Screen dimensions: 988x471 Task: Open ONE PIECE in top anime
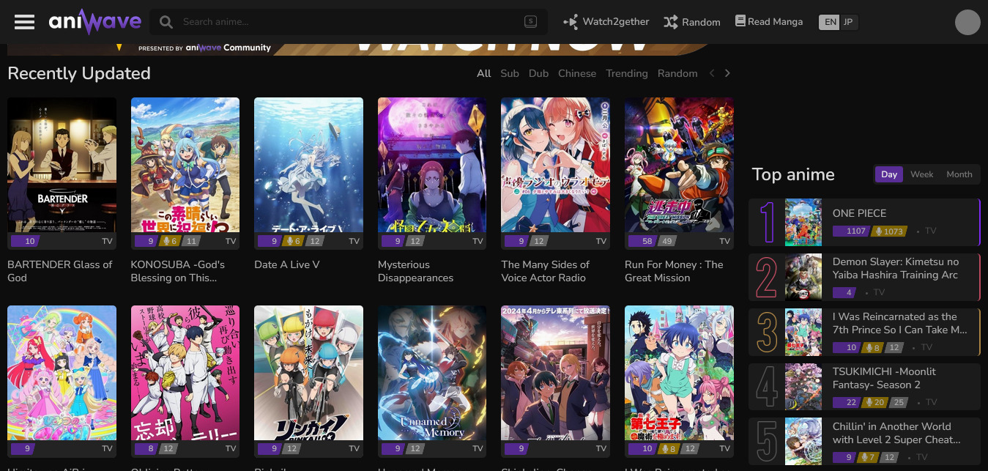864,222
